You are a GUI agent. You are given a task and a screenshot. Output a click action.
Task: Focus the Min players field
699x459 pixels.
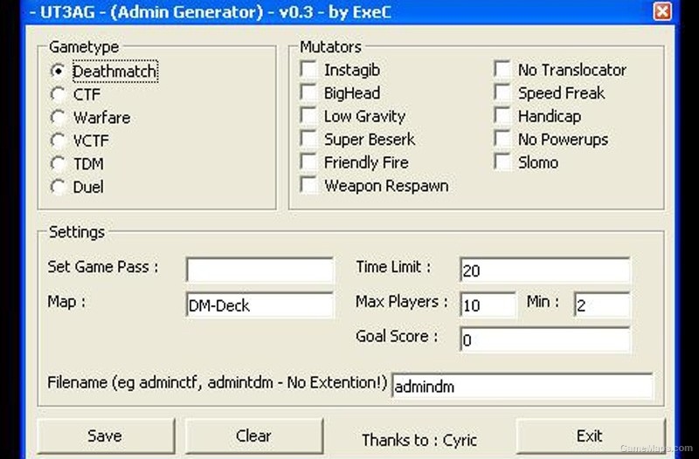602,305
